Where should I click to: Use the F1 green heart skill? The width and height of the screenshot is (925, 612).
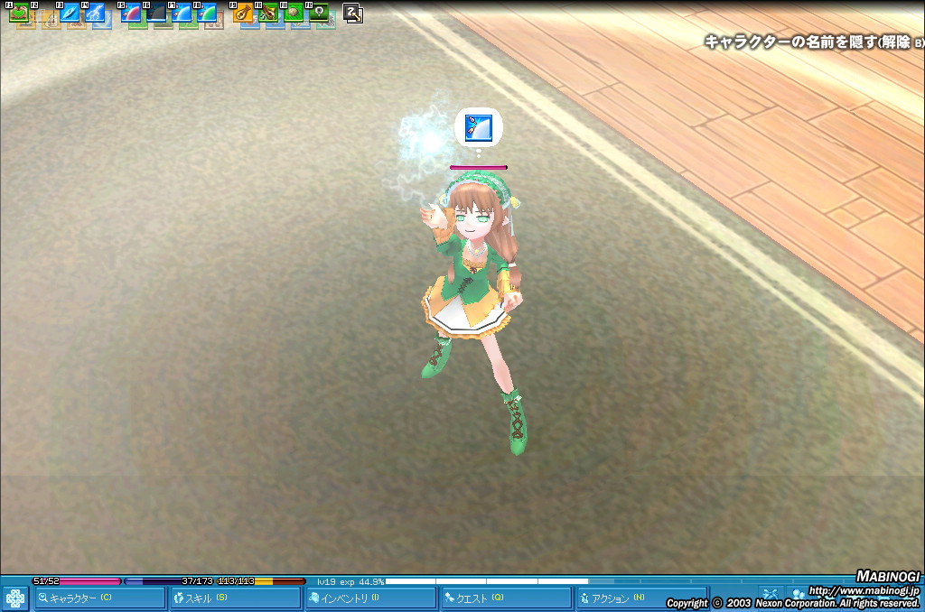pos(19,12)
